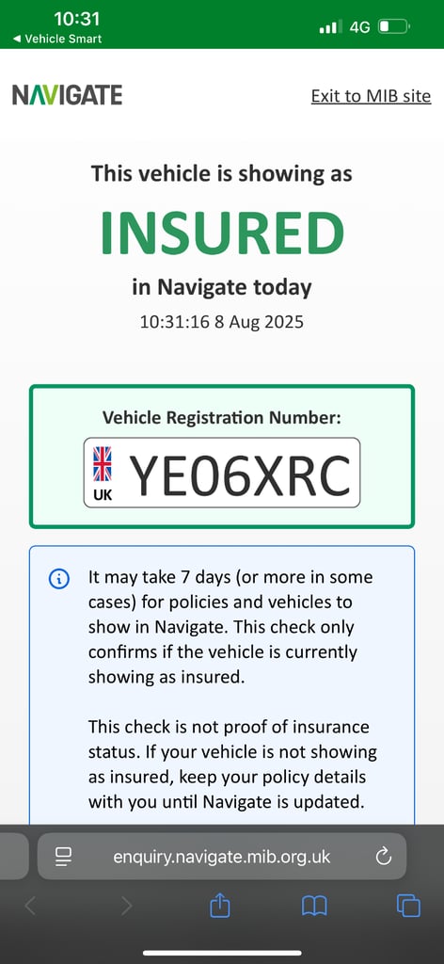Tap the blue info circle icon
Image resolution: width=444 pixels, height=964 pixels.
(59, 579)
